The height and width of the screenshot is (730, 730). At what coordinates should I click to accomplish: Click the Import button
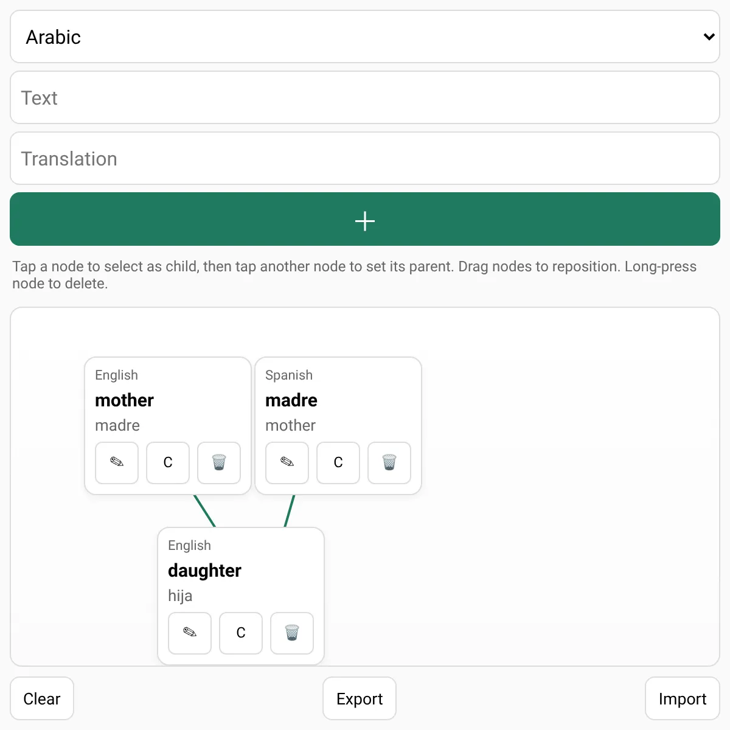pos(683,698)
